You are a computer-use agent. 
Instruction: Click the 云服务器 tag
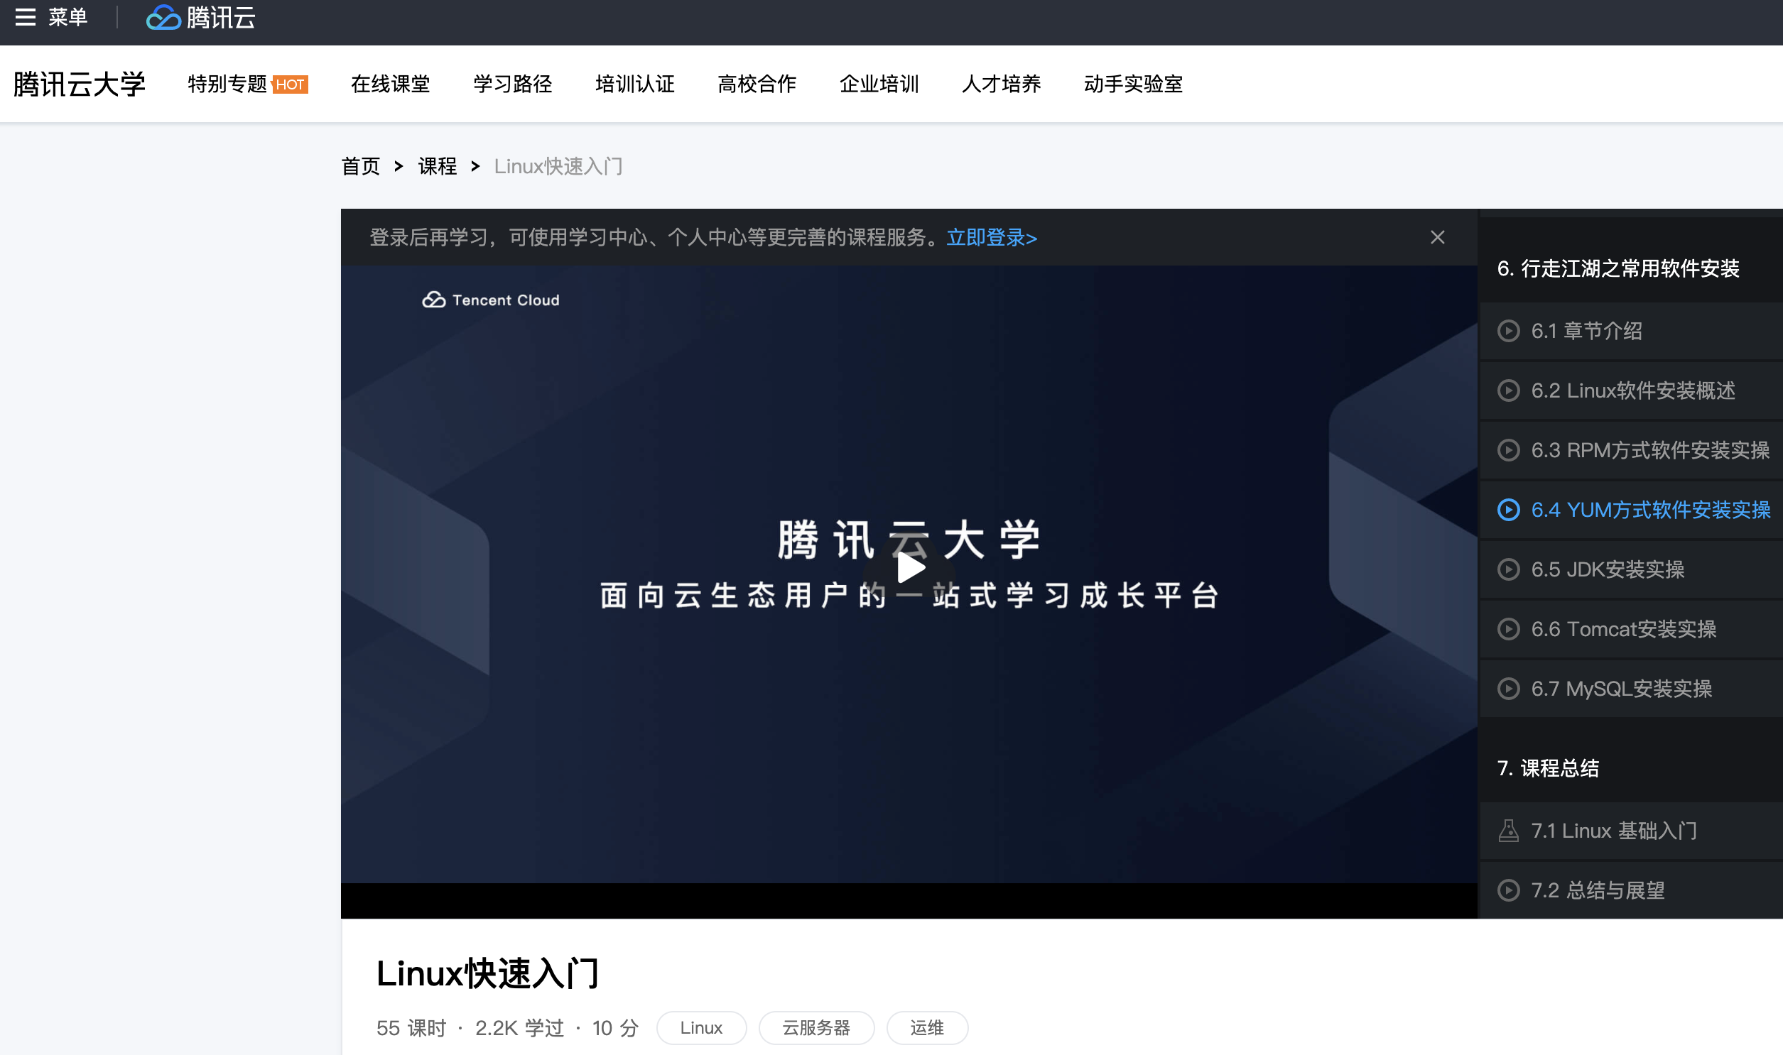[x=816, y=1029]
